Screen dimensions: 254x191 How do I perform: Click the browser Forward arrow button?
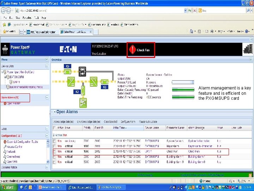(8, 11)
